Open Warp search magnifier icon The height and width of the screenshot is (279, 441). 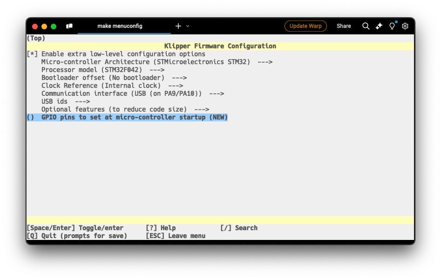(x=366, y=26)
